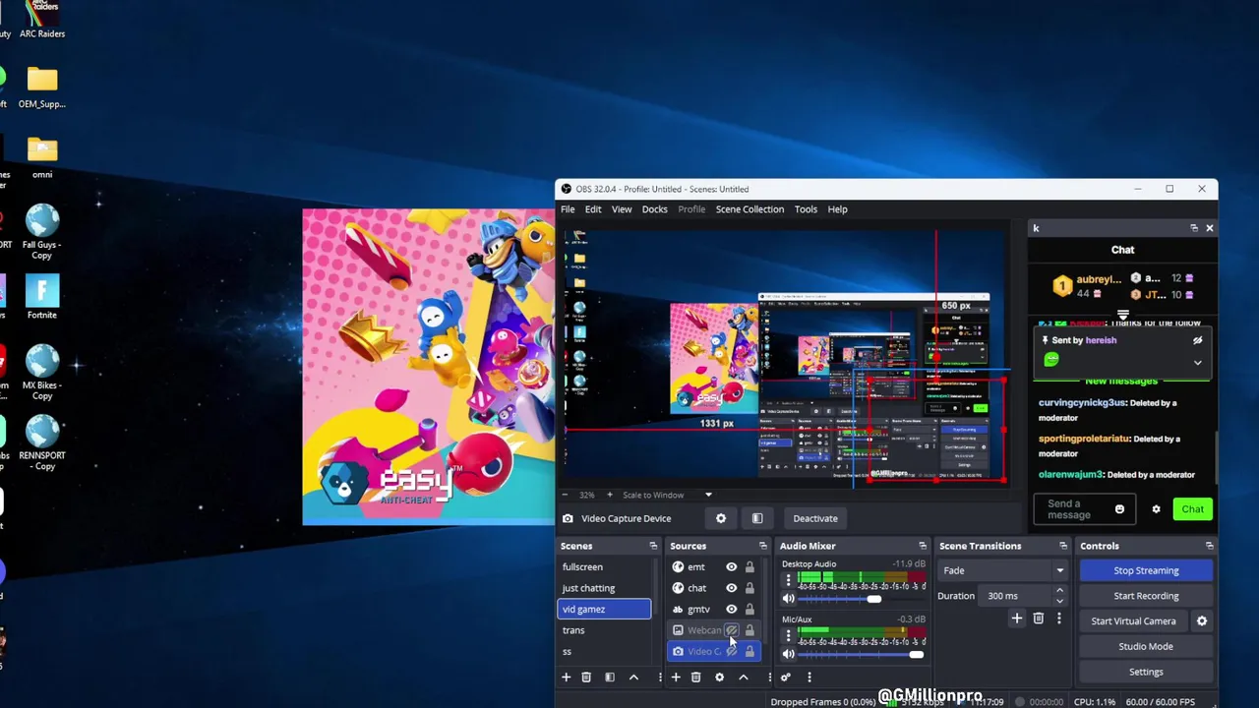The width and height of the screenshot is (1259, 708).
Task: Show the Video Capture source eye icon
Action: pos(731,651)
